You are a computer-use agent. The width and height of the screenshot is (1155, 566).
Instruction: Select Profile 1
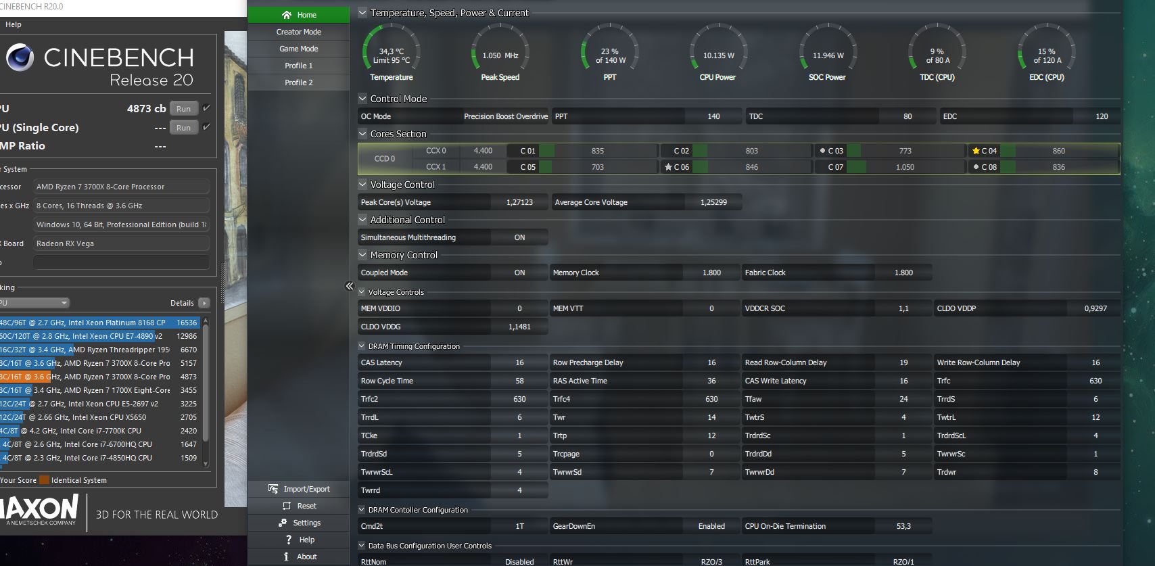coord(298,66)
